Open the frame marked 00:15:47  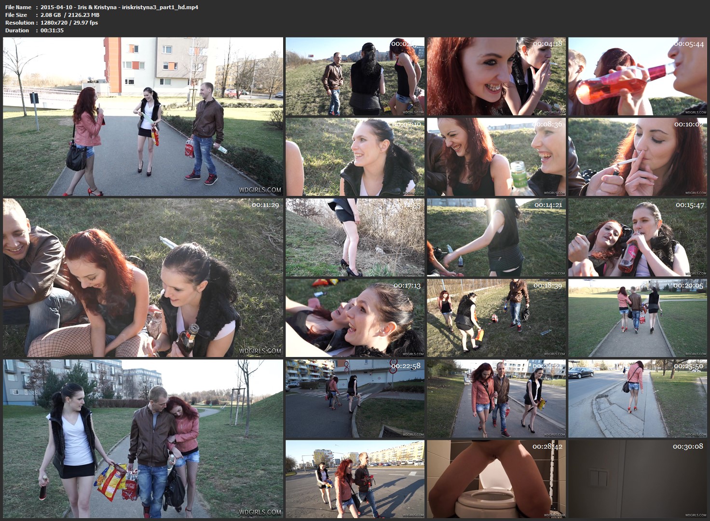pos(638,237)
